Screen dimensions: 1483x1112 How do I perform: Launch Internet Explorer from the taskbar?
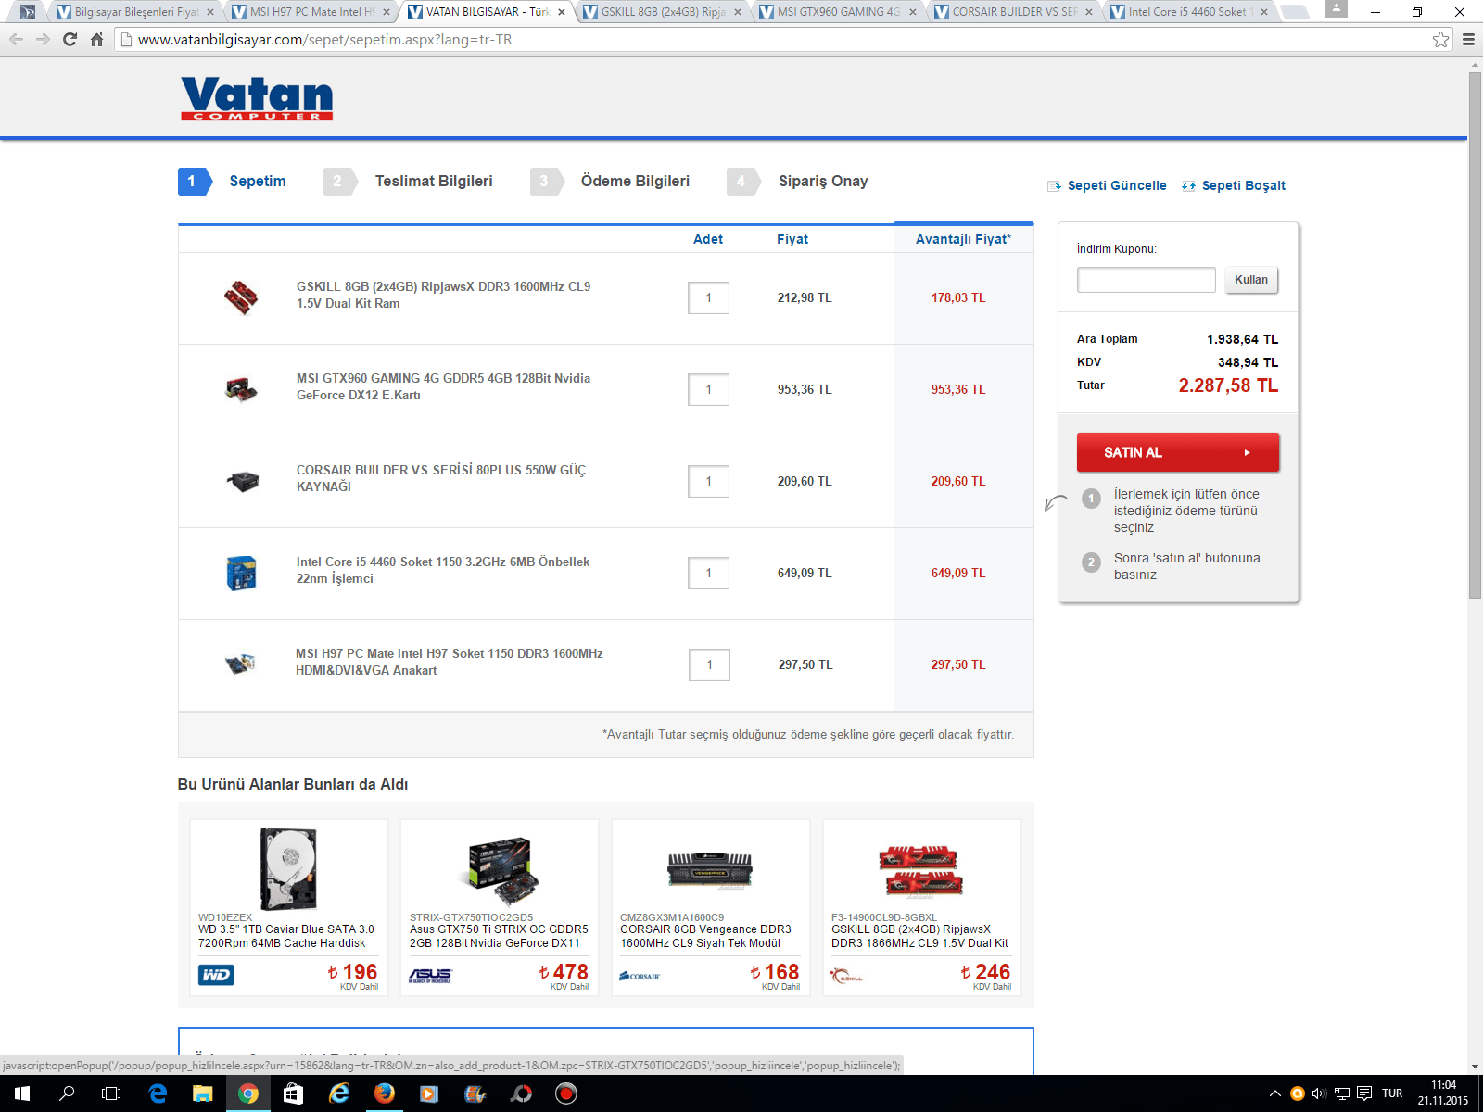point(339,1093)
